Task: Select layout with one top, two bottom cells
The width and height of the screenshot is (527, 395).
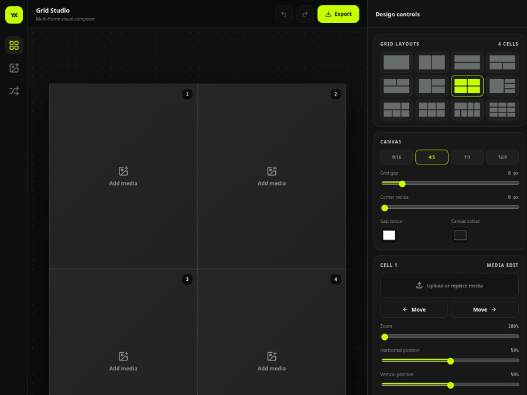Action: point(502,62)
